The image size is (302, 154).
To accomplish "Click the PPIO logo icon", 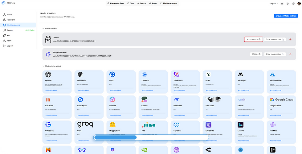I will (x=112, y=74).
